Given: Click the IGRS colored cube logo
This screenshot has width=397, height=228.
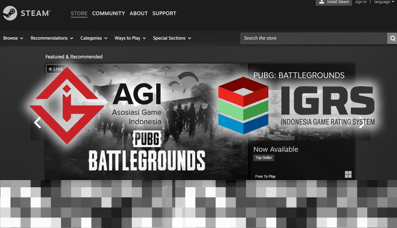Looking at the screenshot, I should [243, 105].
